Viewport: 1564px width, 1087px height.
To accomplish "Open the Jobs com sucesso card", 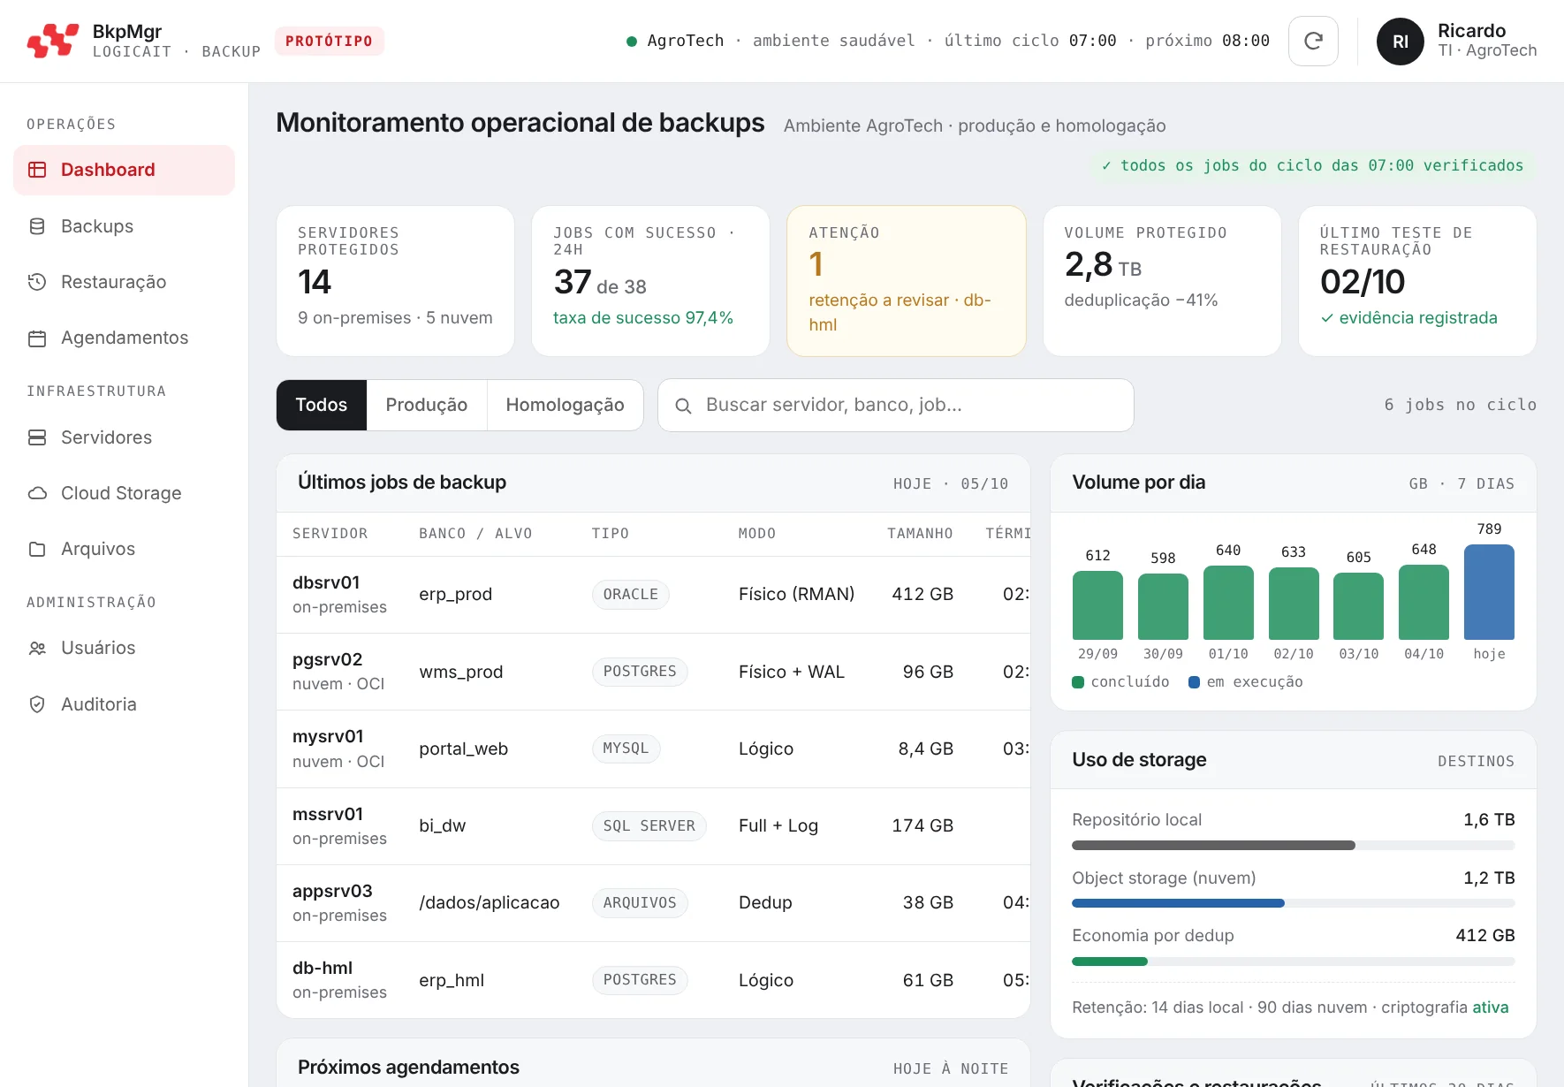I will [x=650, y=281].
